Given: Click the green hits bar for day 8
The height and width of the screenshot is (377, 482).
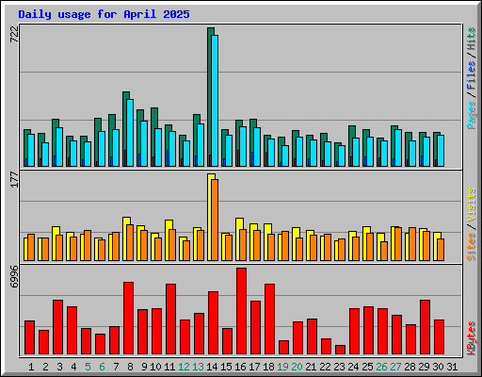Looking at the screenshot, I should click(x=124, y=129).
